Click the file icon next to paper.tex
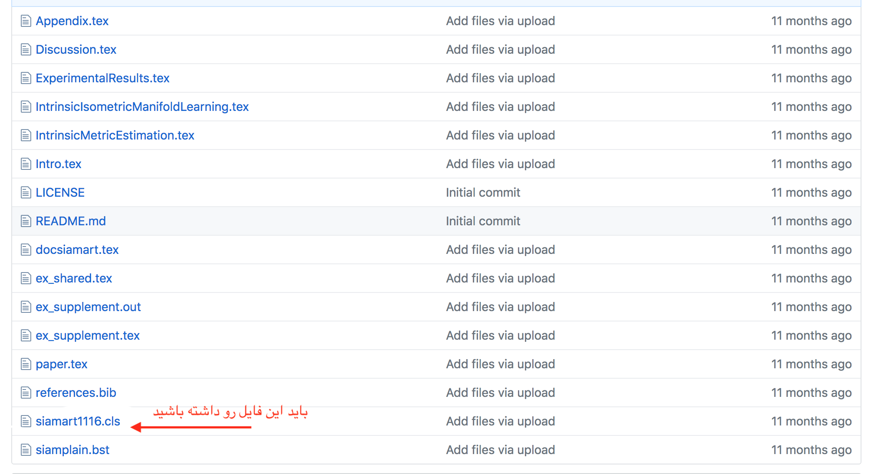This screenshot has height=474, width=871. point(26,364)
